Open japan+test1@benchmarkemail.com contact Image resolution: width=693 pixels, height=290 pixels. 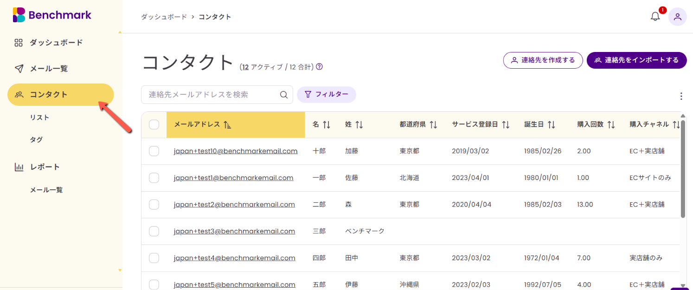[234, 178]
